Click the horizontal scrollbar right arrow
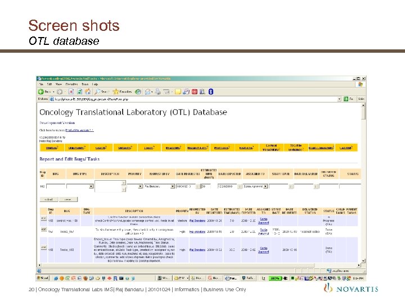The width and height of the screenshot is (405, 303). 359,265
